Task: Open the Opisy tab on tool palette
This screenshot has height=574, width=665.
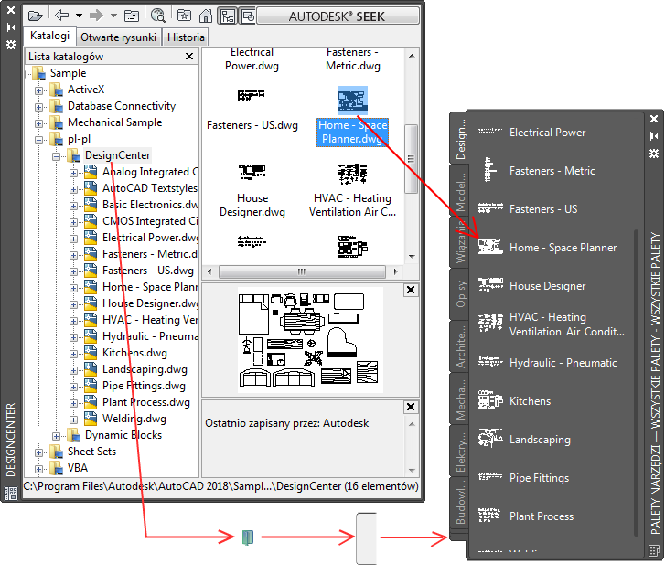Action: (x=460, y=294)
